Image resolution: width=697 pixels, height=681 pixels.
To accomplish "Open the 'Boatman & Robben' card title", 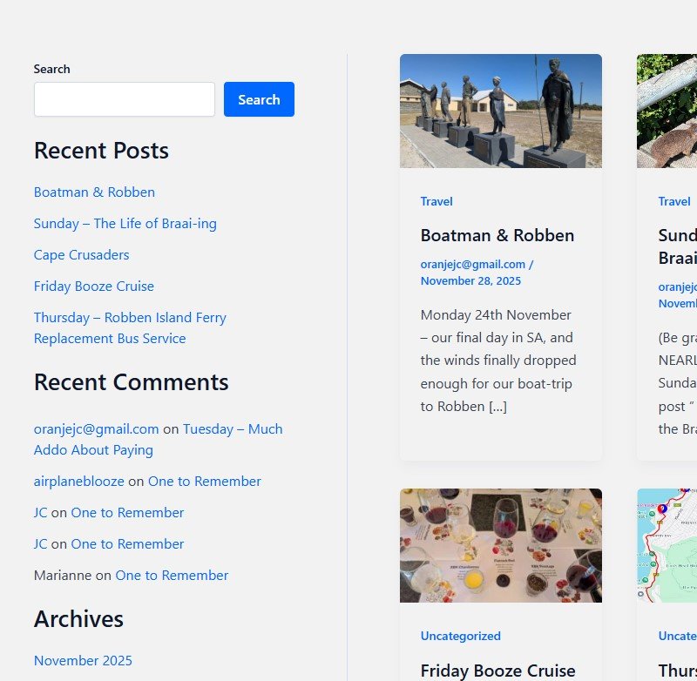I will pyautogui.click(x=497, y=235).
